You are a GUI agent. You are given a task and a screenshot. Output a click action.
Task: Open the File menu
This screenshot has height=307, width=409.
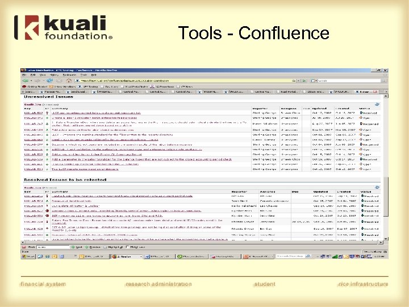24,75
